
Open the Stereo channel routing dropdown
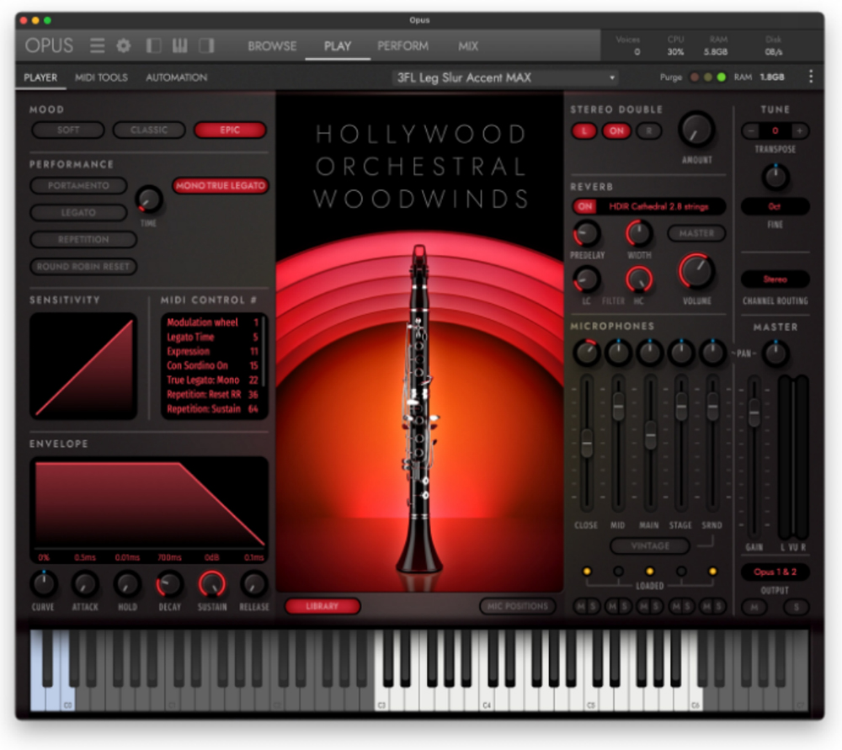tap(775, 279)
